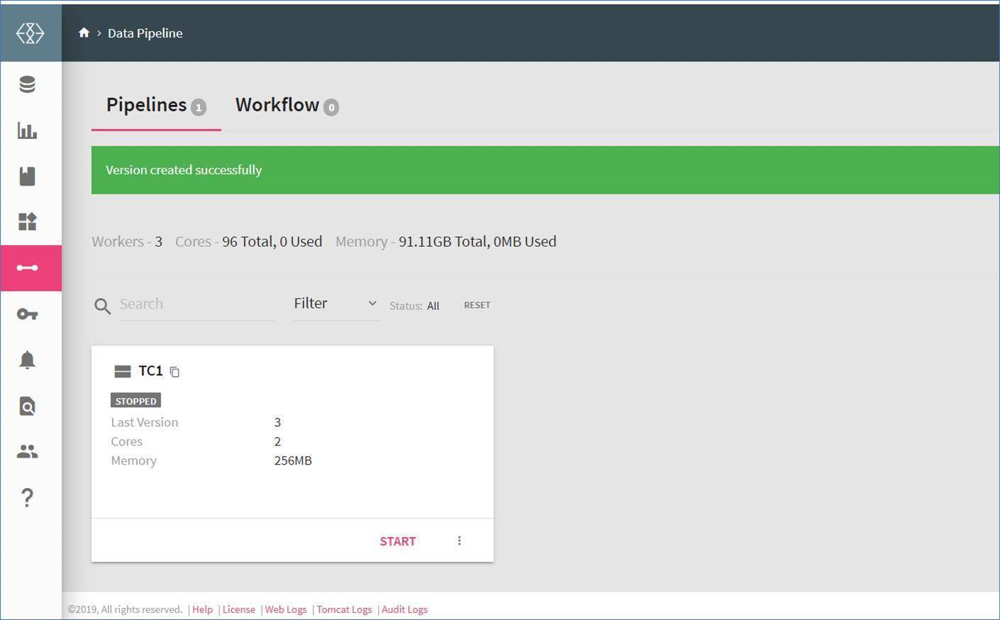Viewport: 1000px width, 620px height.
Task: Expand the Filter dropdown
Action: pos(335,304)
